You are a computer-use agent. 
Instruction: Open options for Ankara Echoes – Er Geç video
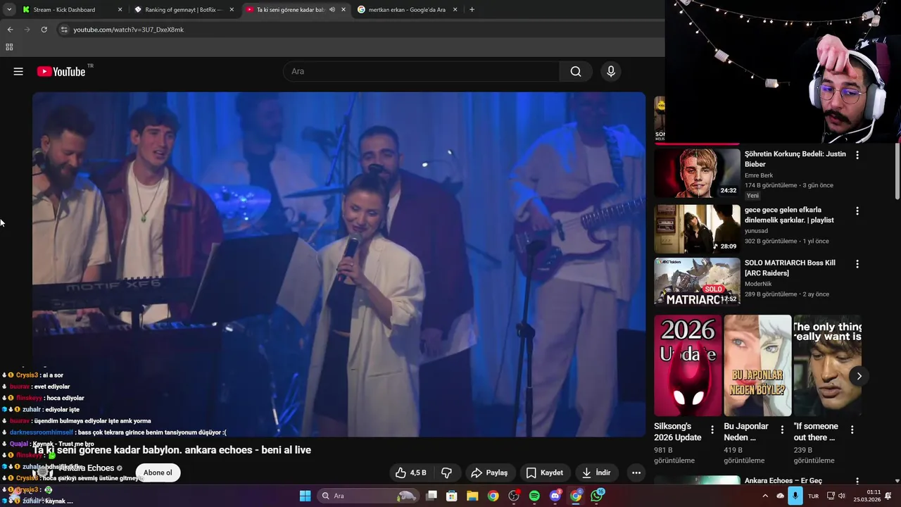[857, 482]
